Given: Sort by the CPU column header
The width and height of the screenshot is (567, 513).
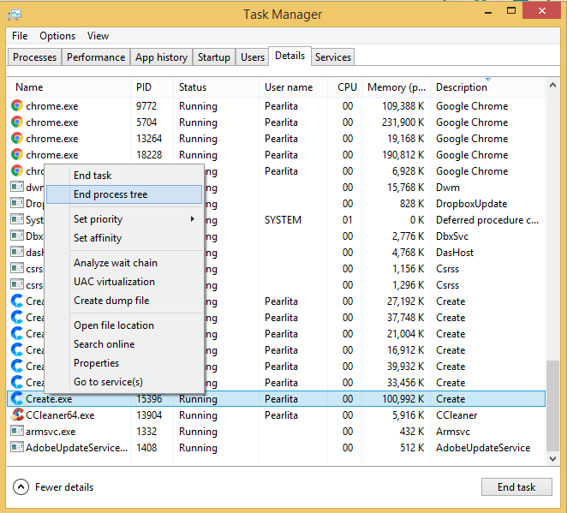Looking at the screenshot, I should click(344, 87).
